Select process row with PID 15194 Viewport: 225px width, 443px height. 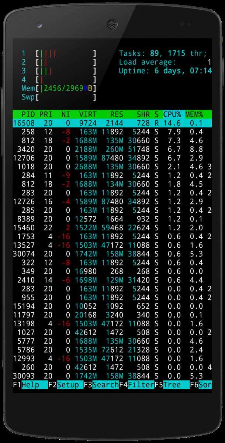pyautogui.click(x=112, y=306)
